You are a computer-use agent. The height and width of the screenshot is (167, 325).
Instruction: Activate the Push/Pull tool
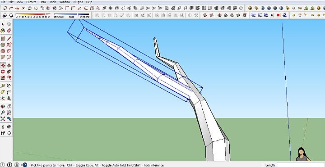[9, 66]
